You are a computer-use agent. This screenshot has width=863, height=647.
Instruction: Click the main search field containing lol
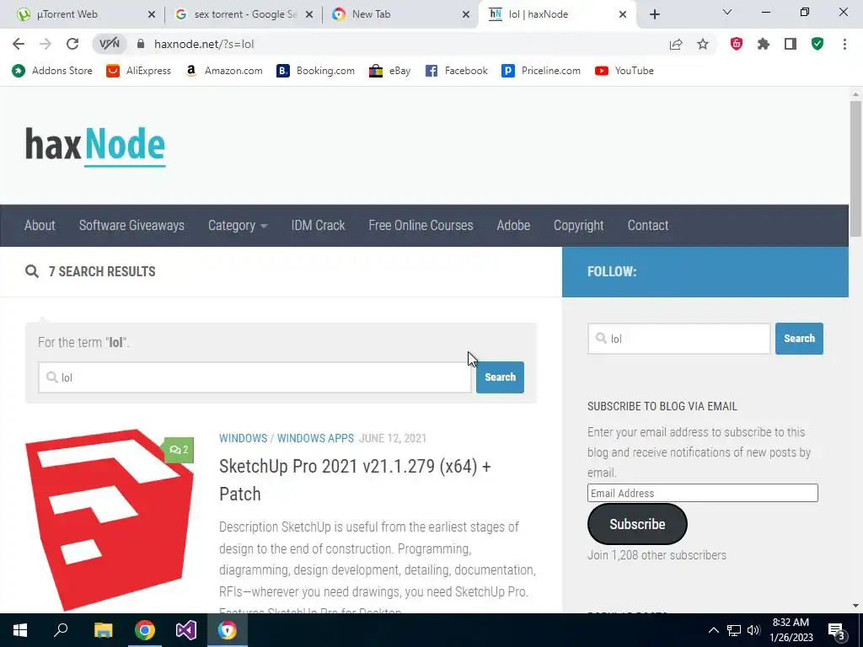pyautogui.click(x=255, y=377)
